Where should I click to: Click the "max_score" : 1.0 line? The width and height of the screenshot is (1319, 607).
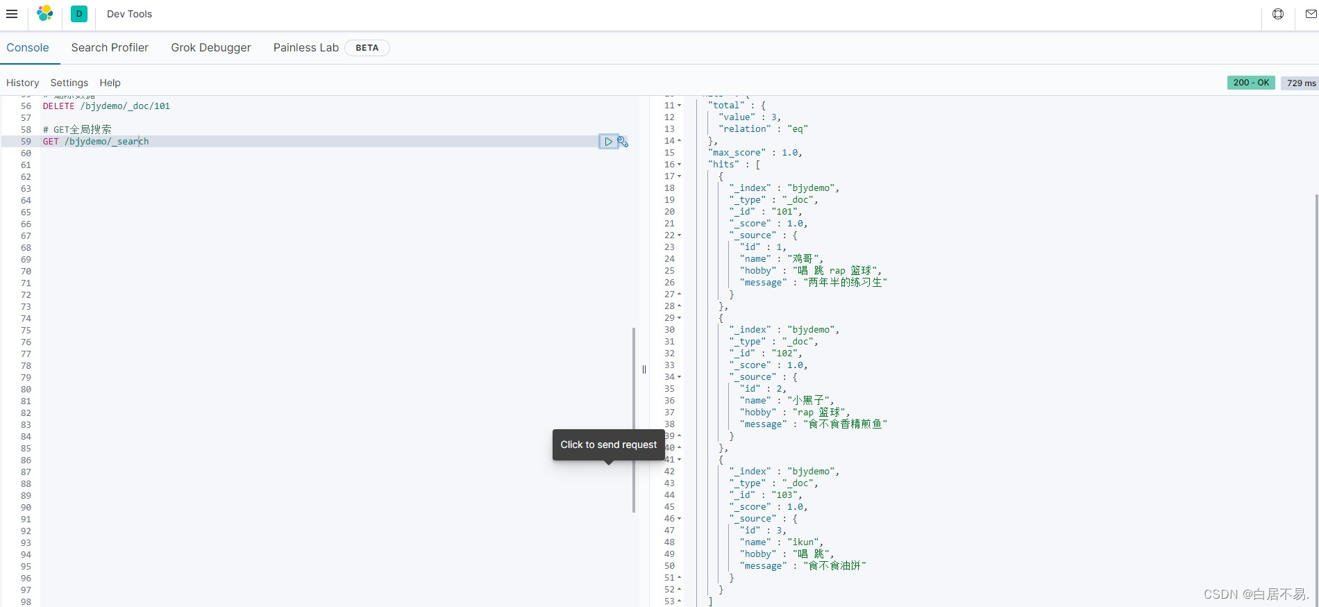(755, 153)
